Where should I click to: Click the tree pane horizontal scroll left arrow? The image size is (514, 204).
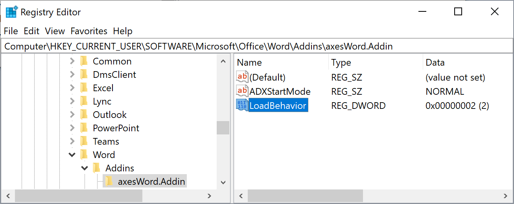coord(8,196)
